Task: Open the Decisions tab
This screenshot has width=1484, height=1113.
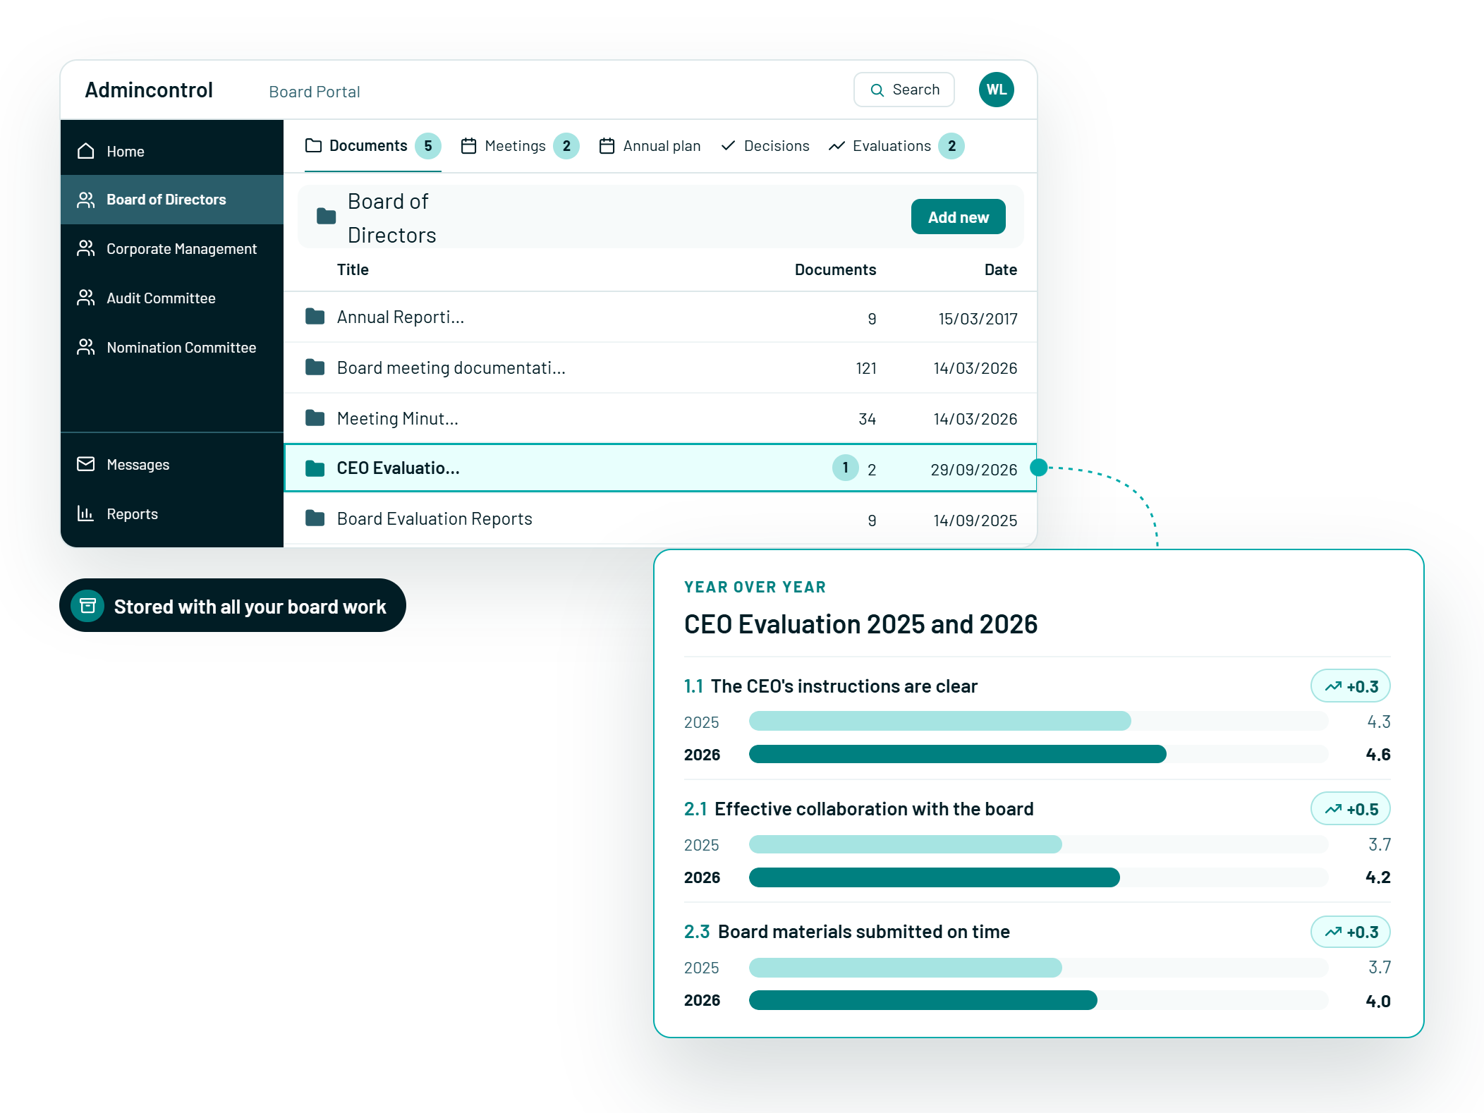Action: pyautogui.click(x=765, y=146)
